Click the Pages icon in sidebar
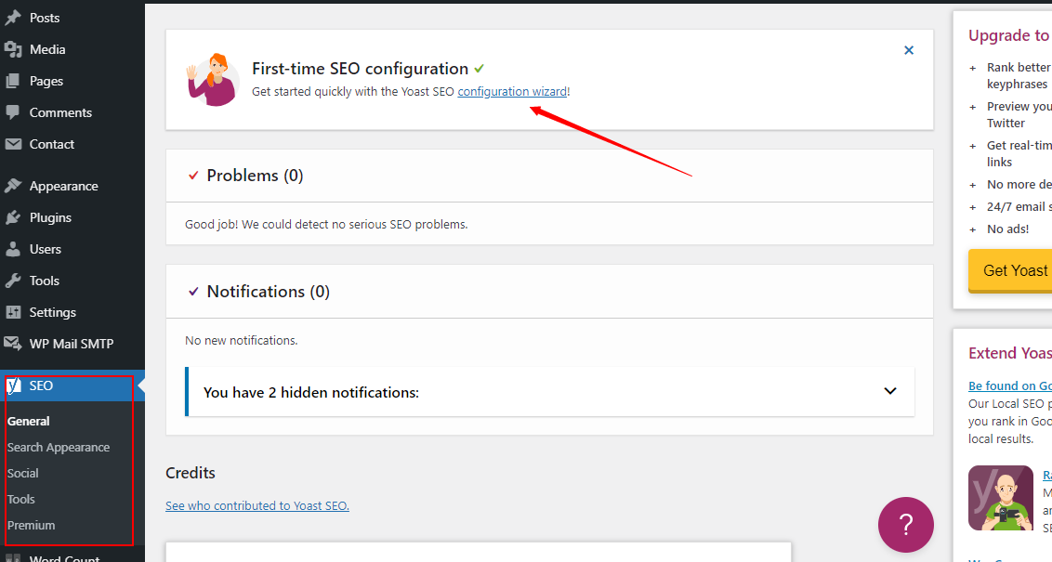 pyautogui.click(x=13, y=81)
